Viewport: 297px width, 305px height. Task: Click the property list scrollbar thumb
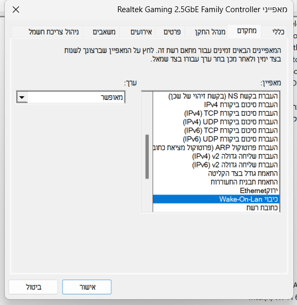(x=147, y=156)
